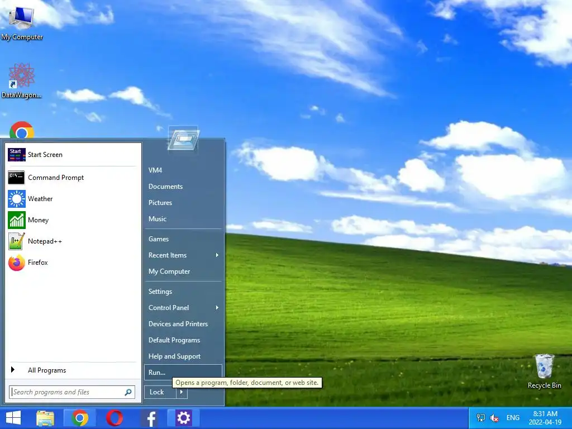Viewport: 572px width, 429px height.
Task: Click the Weather text label
Action: pos(40,199)
